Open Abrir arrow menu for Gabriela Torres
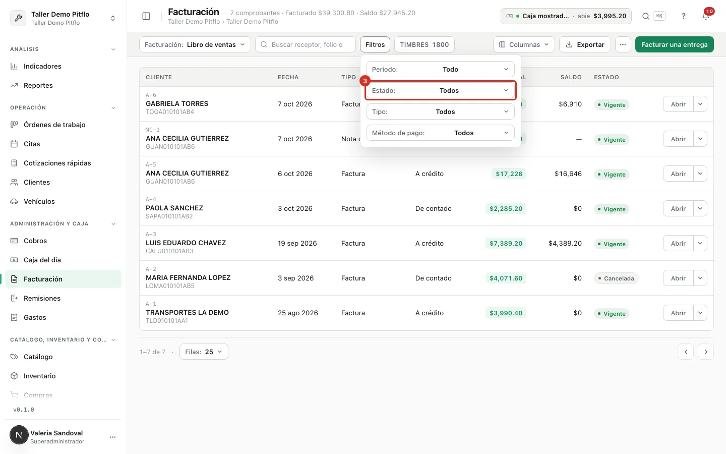Image resolution: width=726 pixels, height=454 pixels. tap(700, 104)
